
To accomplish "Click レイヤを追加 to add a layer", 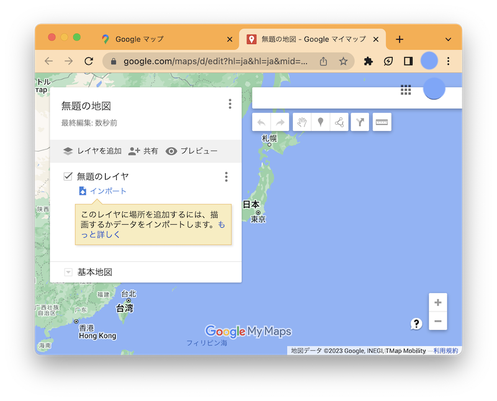I will tap(92, 151).
